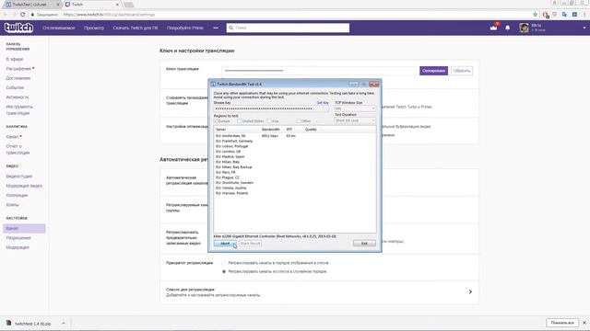
Task: Open Модерация in sidebar
Action: tap(18, 247)
